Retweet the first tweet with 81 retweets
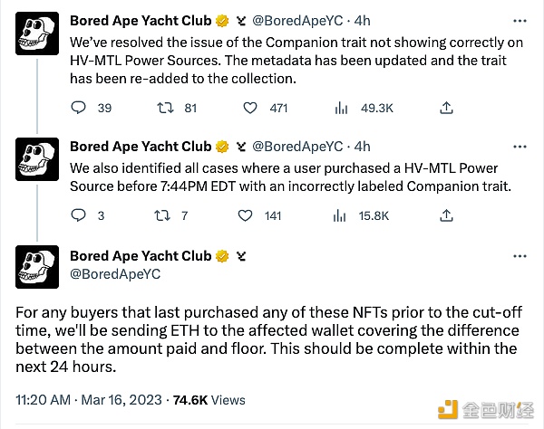544x429 pixels. coord(166,108)
